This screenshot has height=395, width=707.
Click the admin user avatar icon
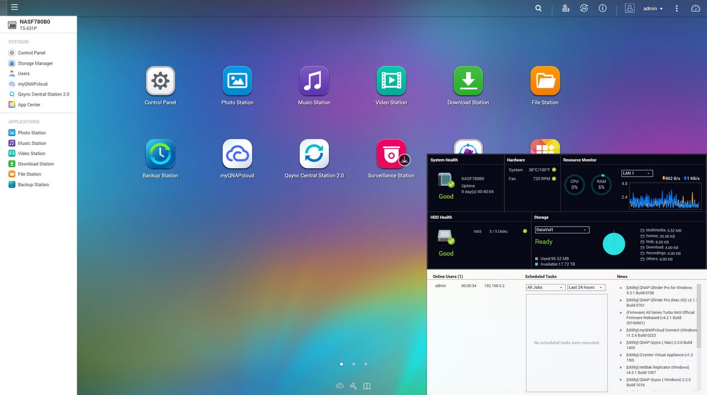[630, 8]
